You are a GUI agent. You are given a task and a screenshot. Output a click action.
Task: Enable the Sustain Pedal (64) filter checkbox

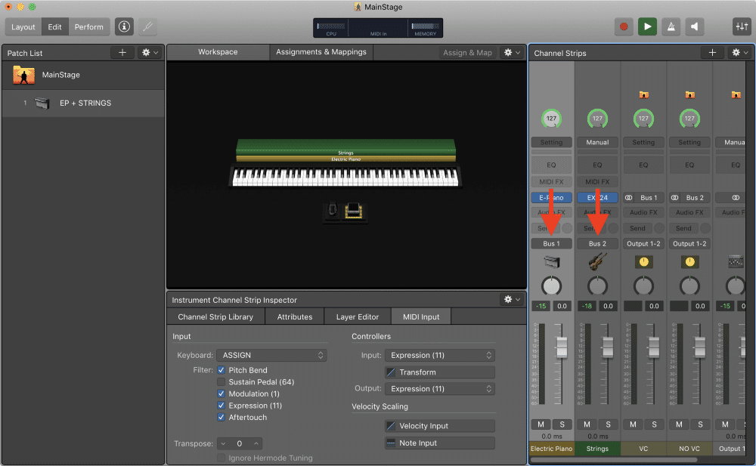tap(222, 381)
